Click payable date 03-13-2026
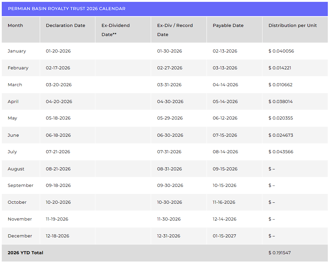The width and height of the screenshot is (330, 264). point(225,68)
